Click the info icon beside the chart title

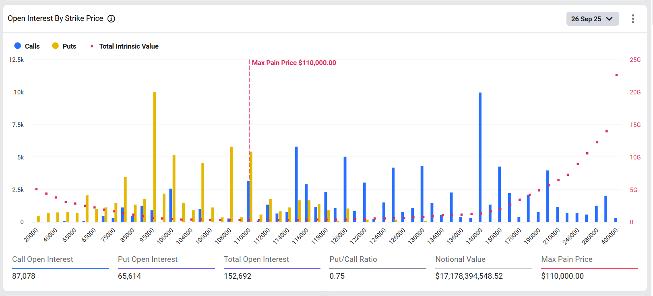click(111, 18)
